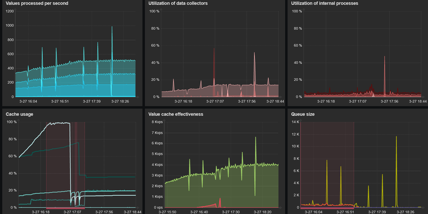Screen dimensions: 428x214
Task: Select "60 %" label in data collectors chart
Action: (x=155, y=45)
